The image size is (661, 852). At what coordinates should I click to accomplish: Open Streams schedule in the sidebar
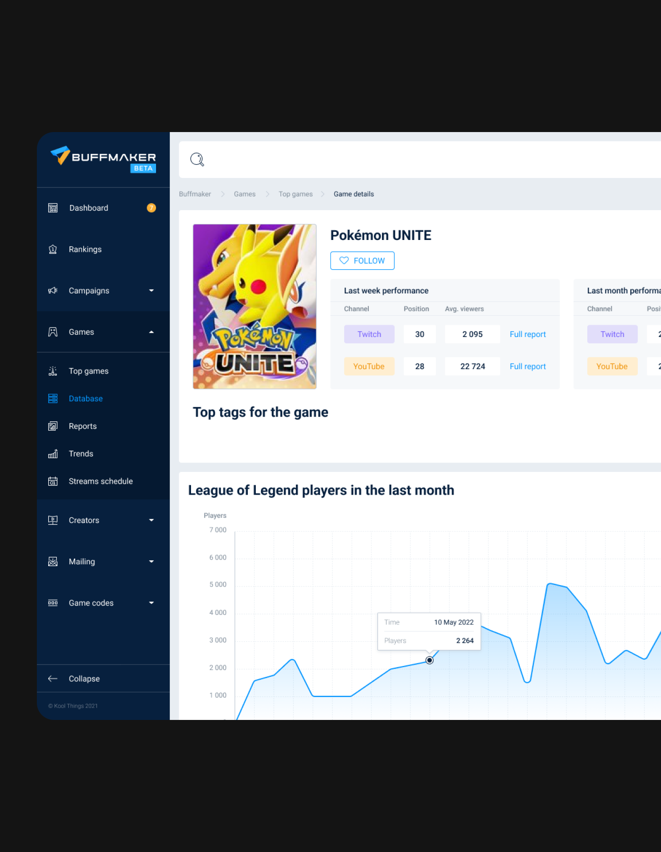pos(103,481)
